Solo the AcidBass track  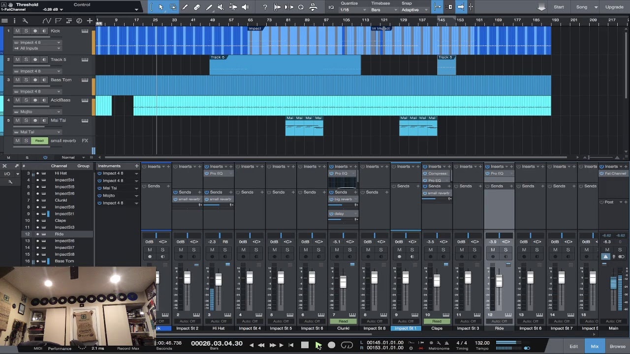coord(26,100)
